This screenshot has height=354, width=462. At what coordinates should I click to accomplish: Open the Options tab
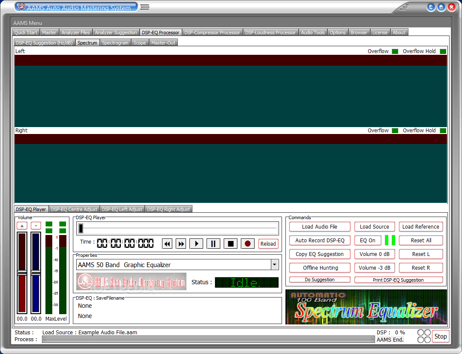[338, 33]
